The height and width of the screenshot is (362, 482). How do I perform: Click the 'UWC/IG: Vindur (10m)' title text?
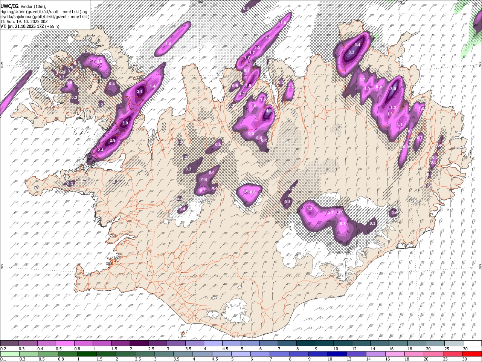23,6
